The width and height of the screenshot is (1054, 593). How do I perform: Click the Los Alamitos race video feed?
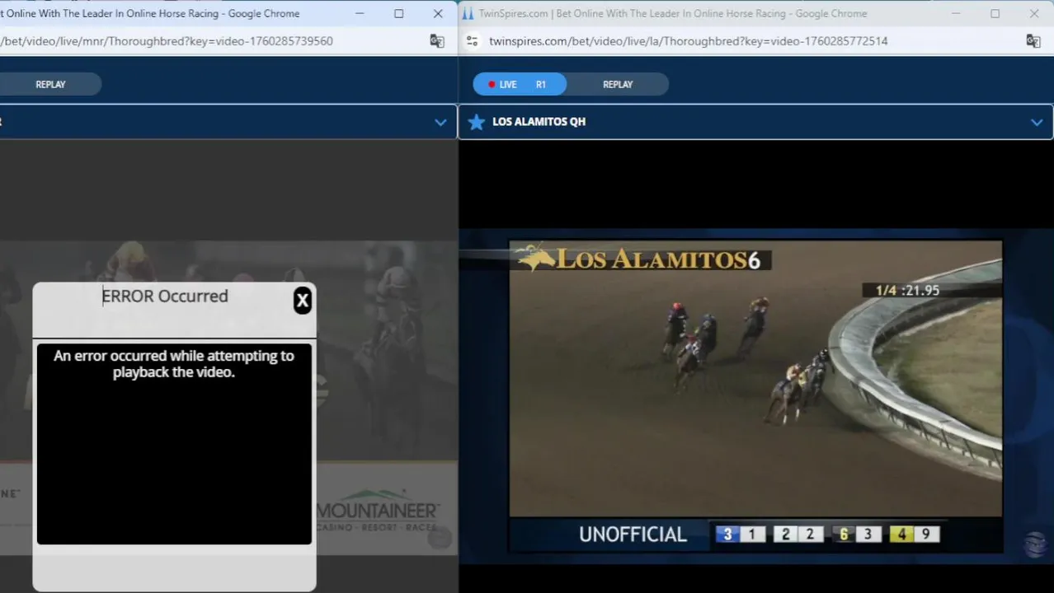[755, 379]
